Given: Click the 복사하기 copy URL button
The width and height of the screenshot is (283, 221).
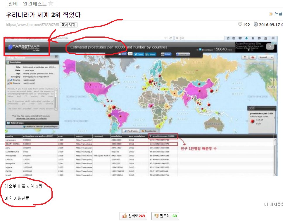Looking at the screenshot, I should pos(69,25).
